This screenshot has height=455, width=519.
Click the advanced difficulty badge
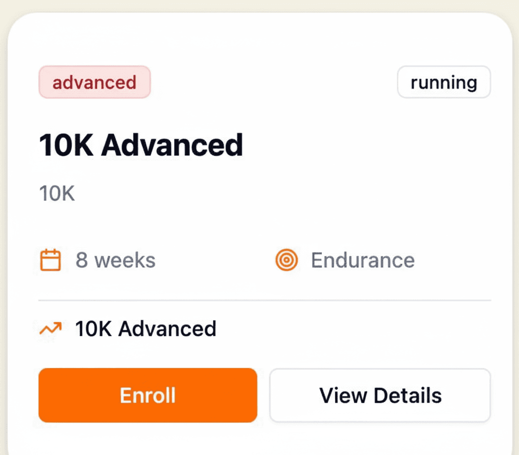coord(94,82)
